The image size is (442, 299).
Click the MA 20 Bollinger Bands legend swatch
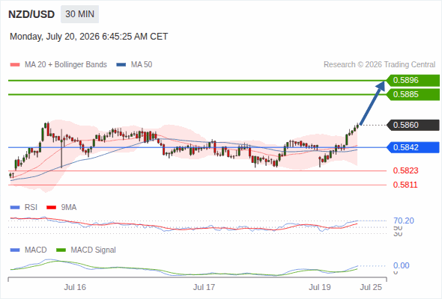coord(15,65)
